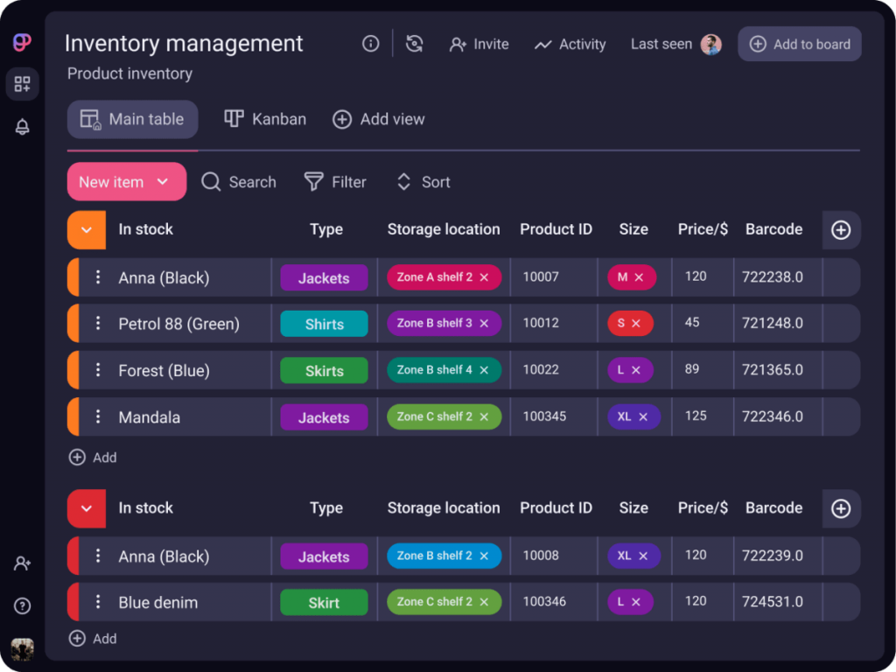Remove Zone B shelf 3 from Petrol 88
The image size is (896, 672).
pyautogui.click(x=484, y=324)
